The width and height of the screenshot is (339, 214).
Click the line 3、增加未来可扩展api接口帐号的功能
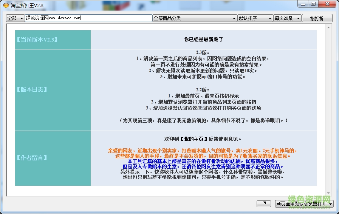tap(203, 77)
